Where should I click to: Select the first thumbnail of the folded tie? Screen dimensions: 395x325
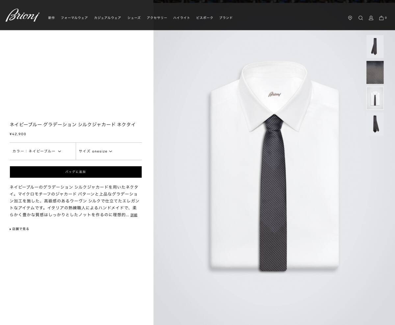pyautogui.click(x=375, y=46)
